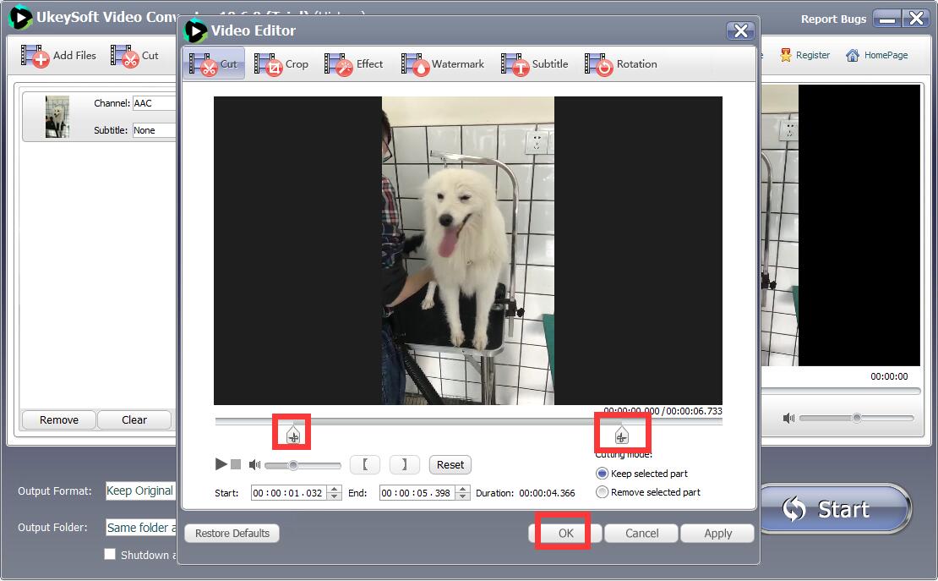
Task: Click the video preview in the editor
Action: tap(468, 250)
